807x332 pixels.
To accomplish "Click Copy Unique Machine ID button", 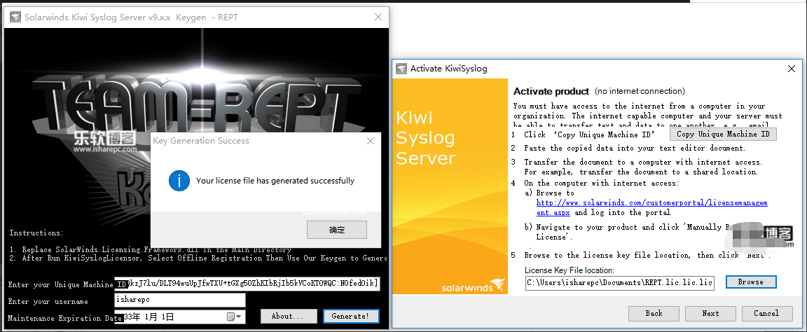I will tap(723, 134).
